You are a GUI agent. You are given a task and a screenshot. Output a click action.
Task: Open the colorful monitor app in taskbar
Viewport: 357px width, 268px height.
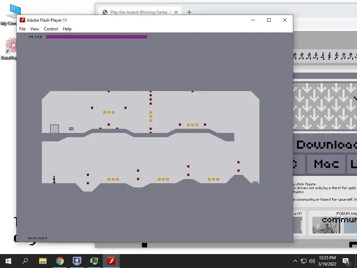click(77, 261)
